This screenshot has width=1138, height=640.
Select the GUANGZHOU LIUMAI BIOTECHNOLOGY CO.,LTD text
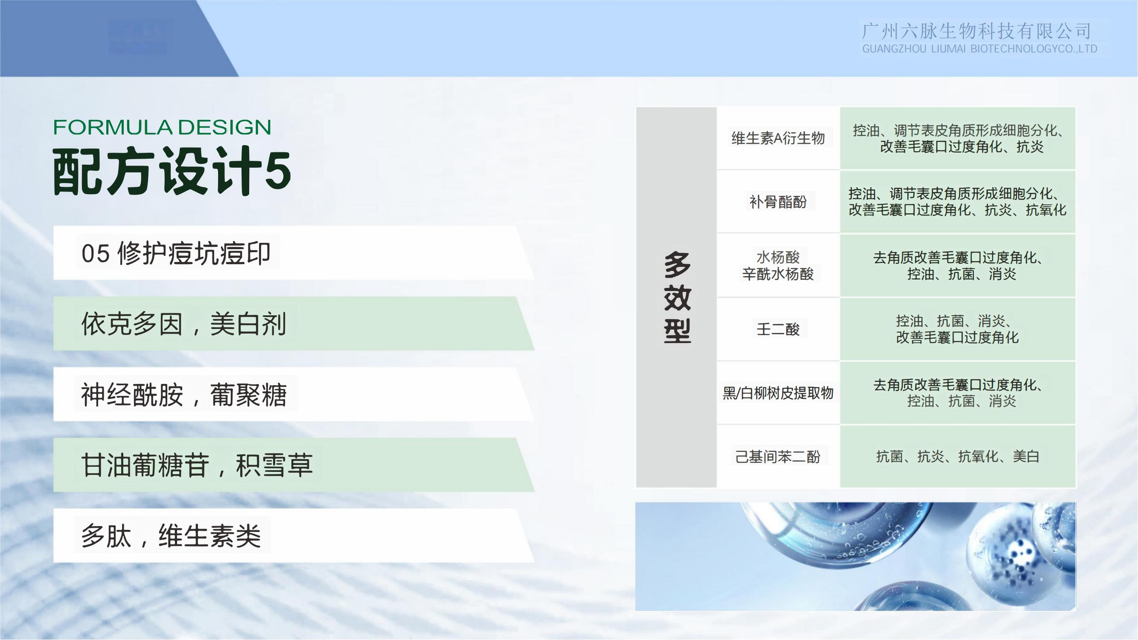tap(980, 49)
